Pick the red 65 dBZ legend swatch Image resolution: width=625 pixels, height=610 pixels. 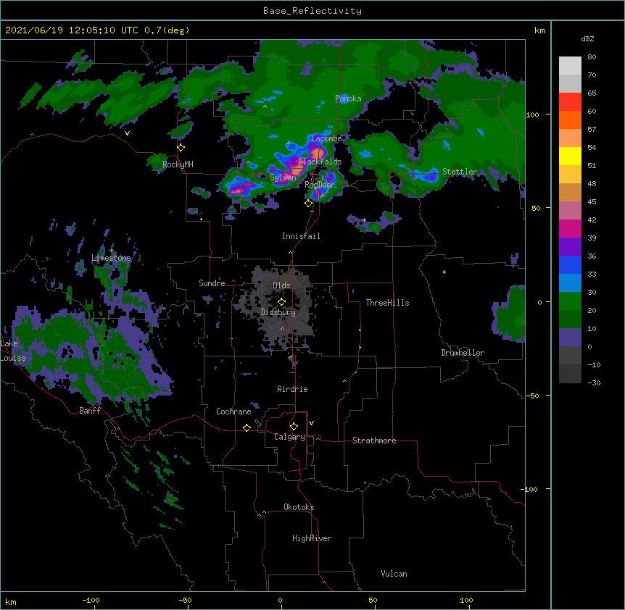570,101
